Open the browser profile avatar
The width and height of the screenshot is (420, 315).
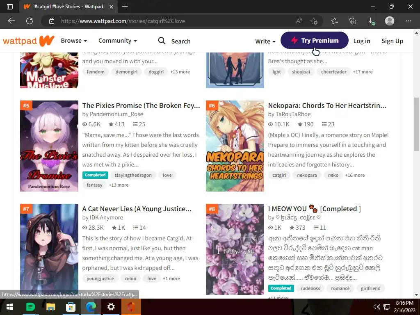(x=390, y=21)
